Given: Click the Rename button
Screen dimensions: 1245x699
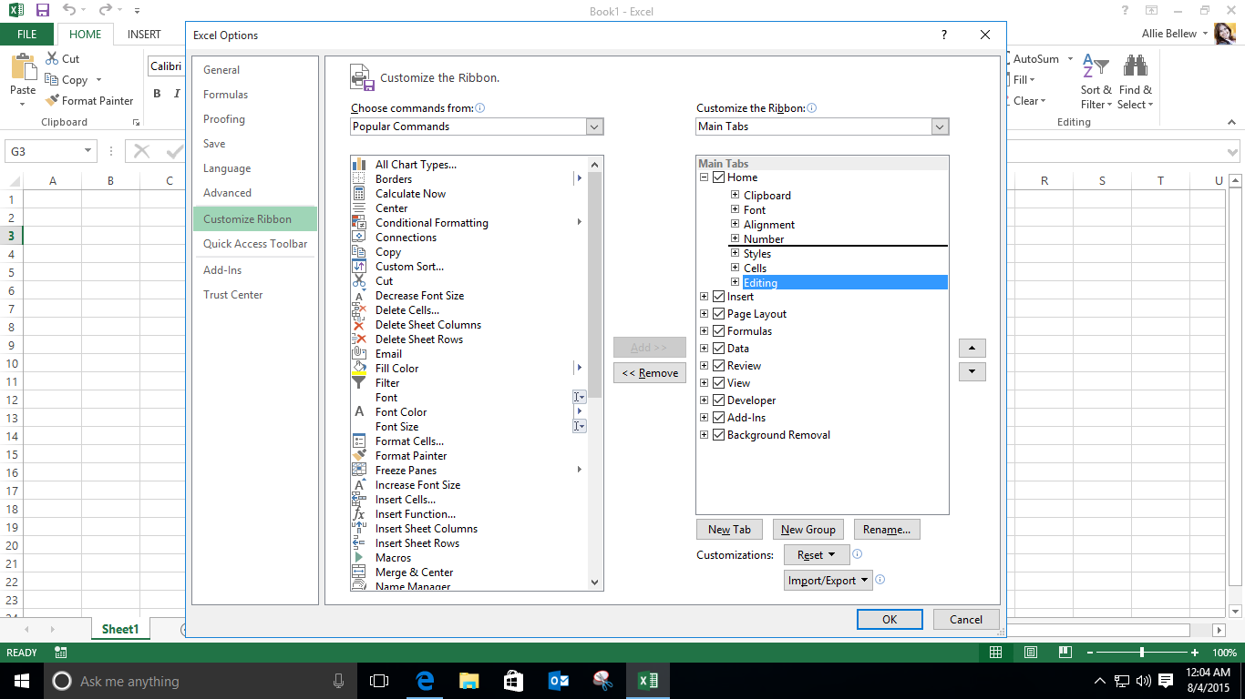Looking at the screenshot, I should 887,529.
